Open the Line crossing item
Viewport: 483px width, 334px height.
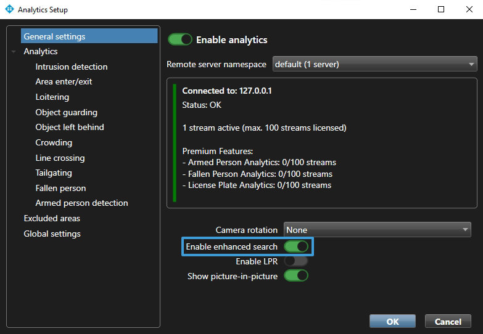pos(60,158)
